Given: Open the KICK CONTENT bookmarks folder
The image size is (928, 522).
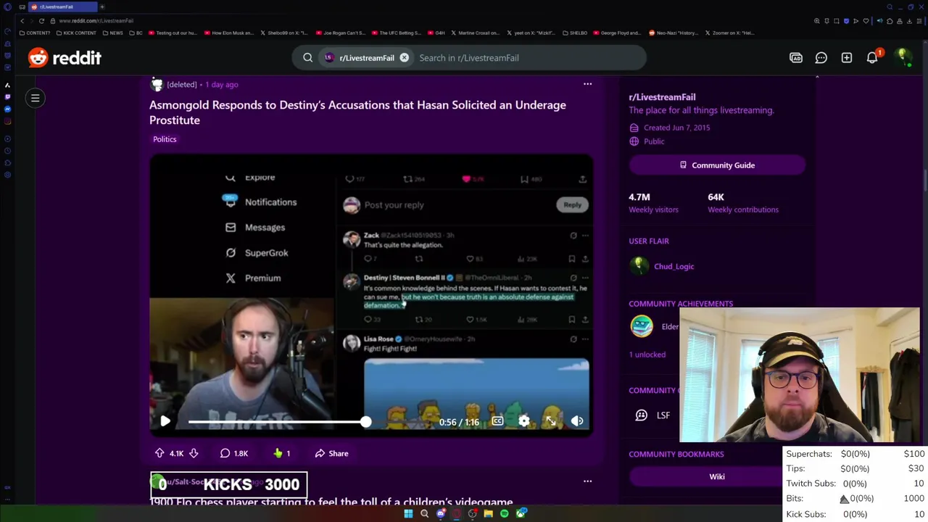Looking at the screenshot, I should click(75, 33).
